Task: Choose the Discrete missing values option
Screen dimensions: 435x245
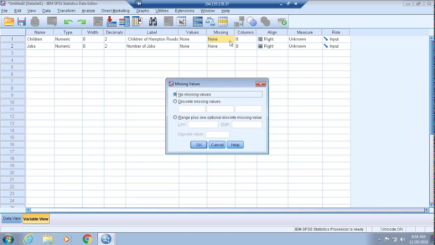Action: [175, 101]
